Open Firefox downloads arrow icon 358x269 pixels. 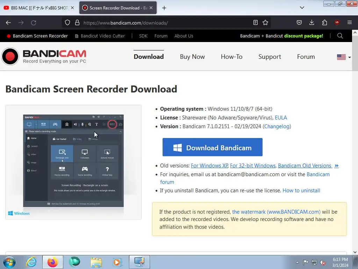pos(312,22)
